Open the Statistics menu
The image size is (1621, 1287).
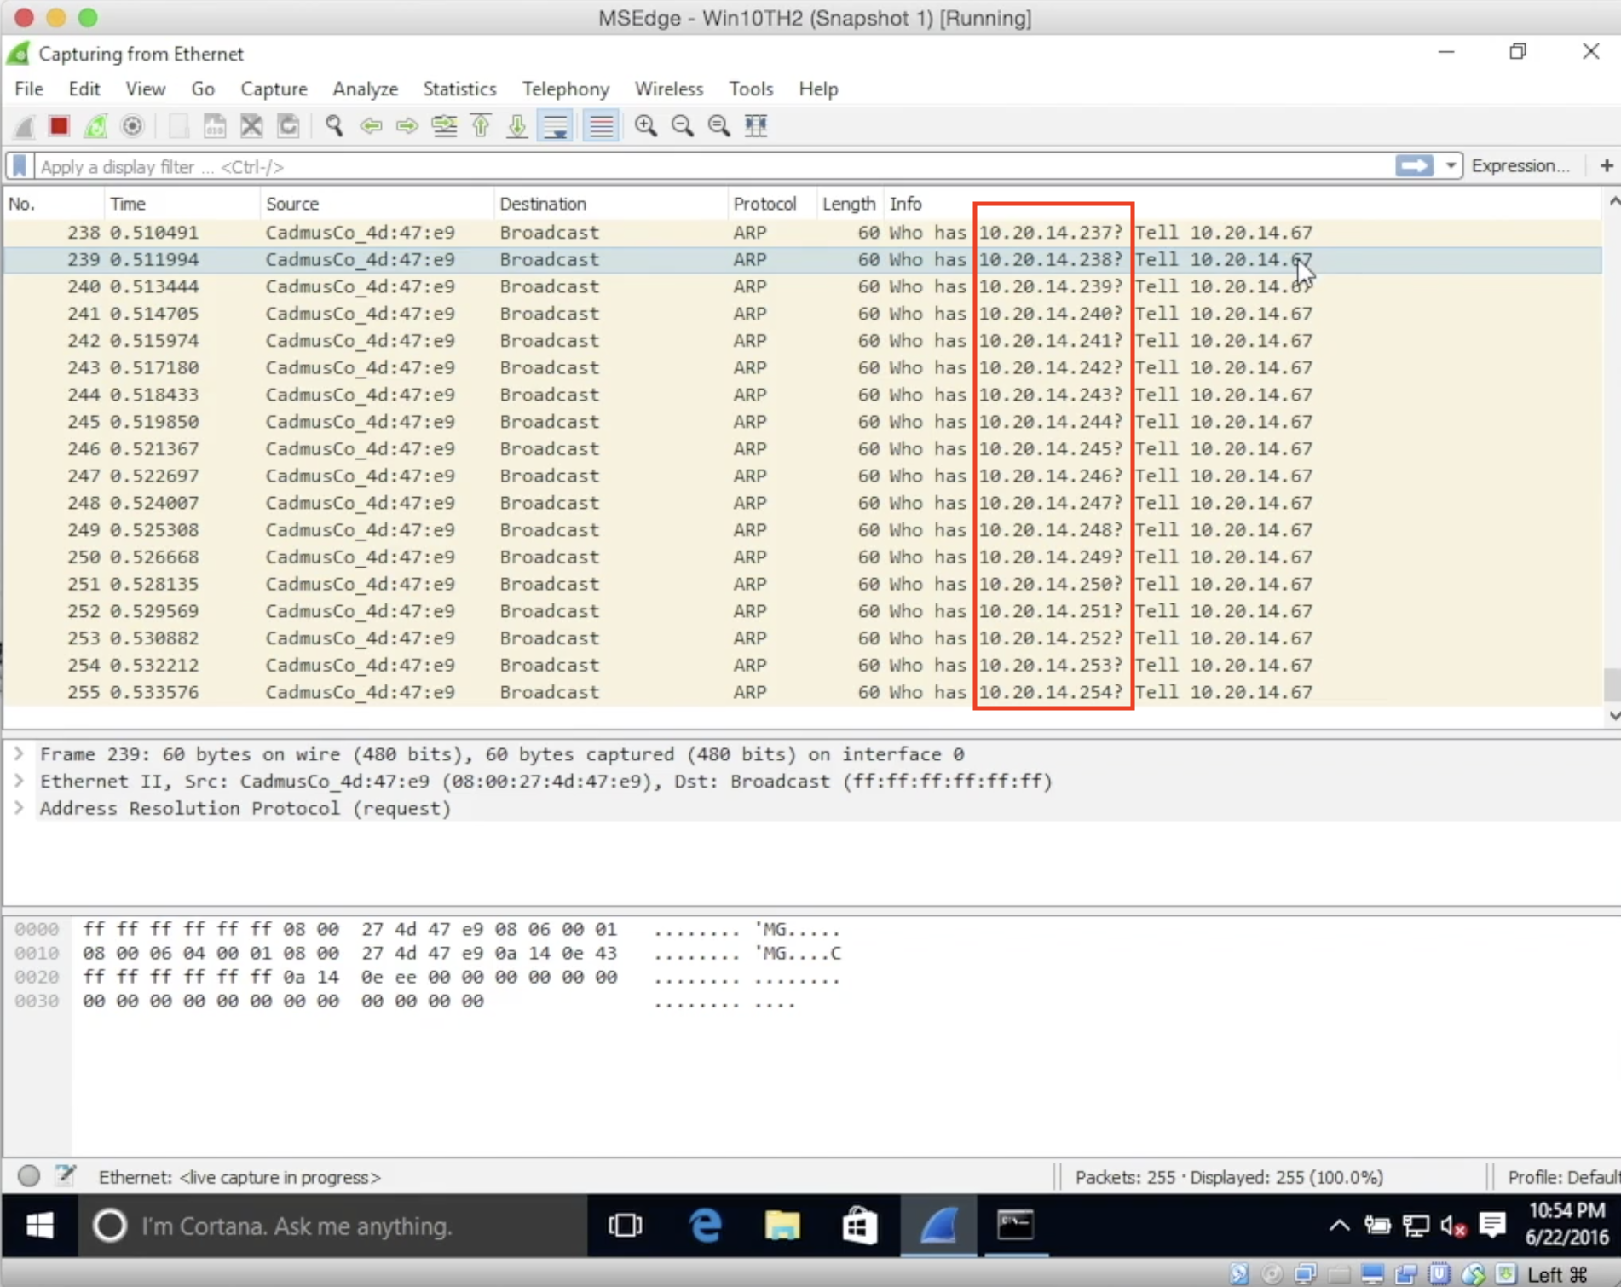click(x=459, y=89)
